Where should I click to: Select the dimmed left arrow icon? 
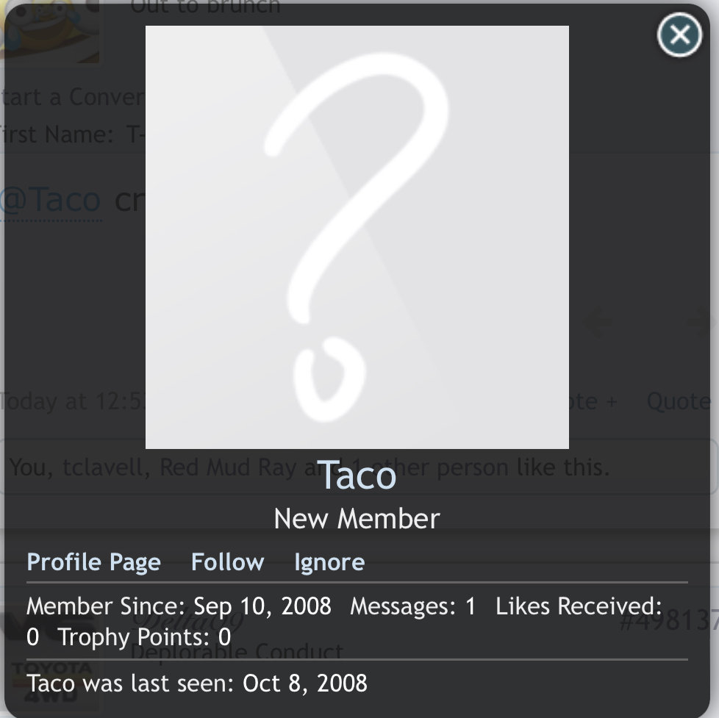pyautogui.click(x=598, y=322)
